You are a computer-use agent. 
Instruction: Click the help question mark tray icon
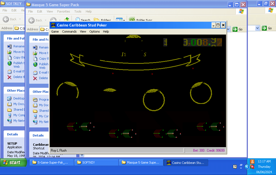click(x=235, y=167)
